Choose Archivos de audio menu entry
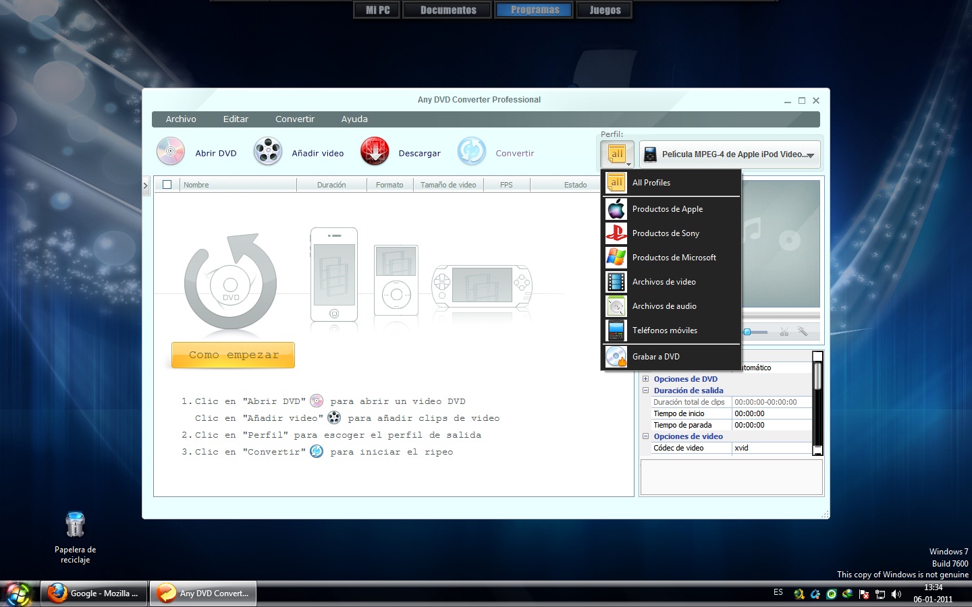 (672, 306)
